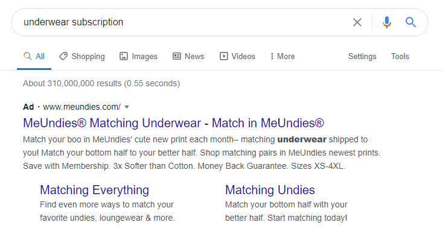Click the three-dot More icon
Viewport: 443px width, 240px height.
click(272, 56)
